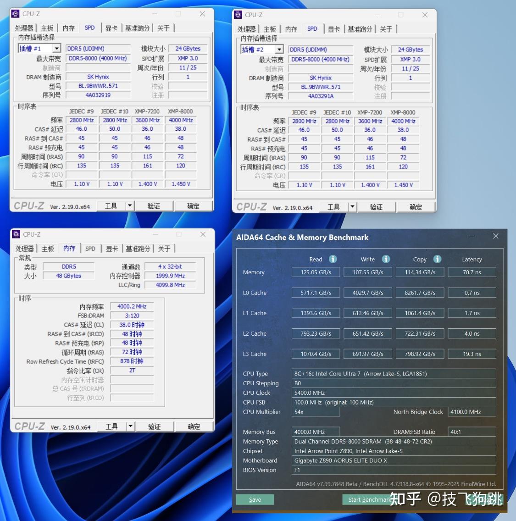
Task: Close the AIDA64 benchmark window
Action: tap(495, 236)
